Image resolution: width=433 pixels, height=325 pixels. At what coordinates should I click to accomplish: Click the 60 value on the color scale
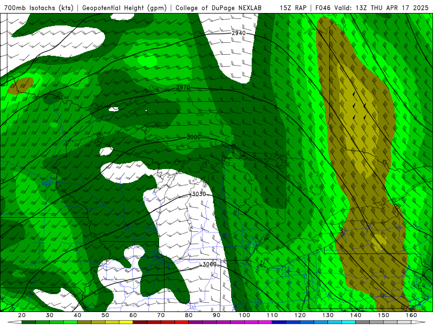pos(133,315)
